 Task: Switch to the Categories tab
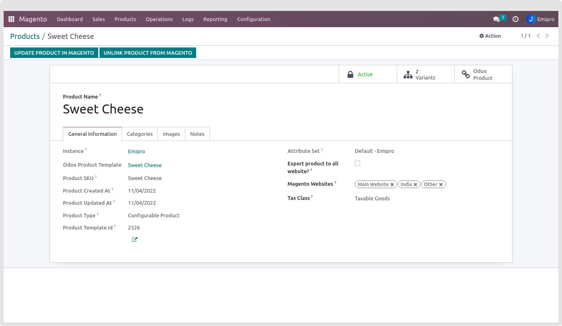click(140, 134)
